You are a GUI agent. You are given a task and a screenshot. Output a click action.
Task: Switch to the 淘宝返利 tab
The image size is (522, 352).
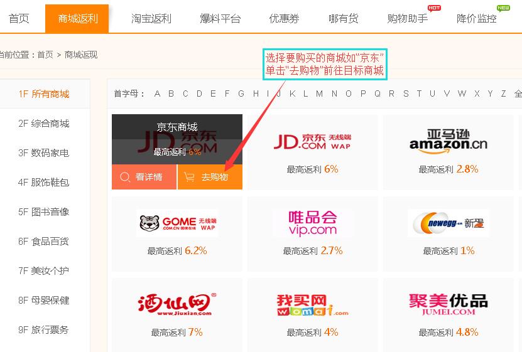[x=151, y=19]
